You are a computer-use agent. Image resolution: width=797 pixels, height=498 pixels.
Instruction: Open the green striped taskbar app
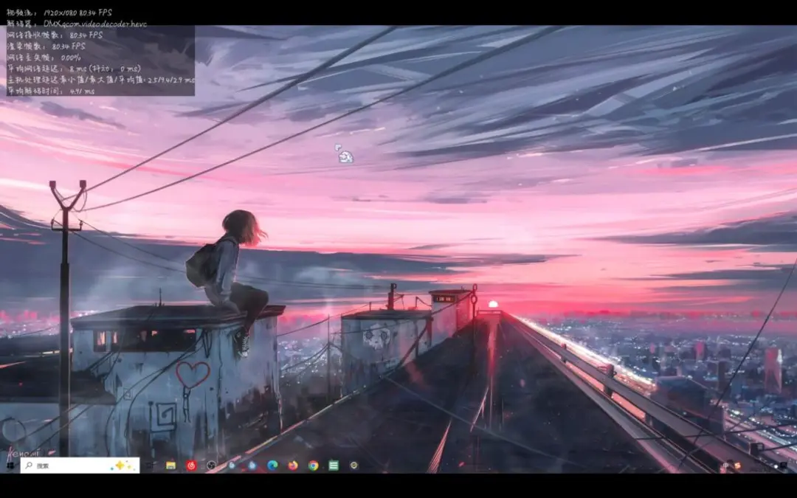pos(334,465)
